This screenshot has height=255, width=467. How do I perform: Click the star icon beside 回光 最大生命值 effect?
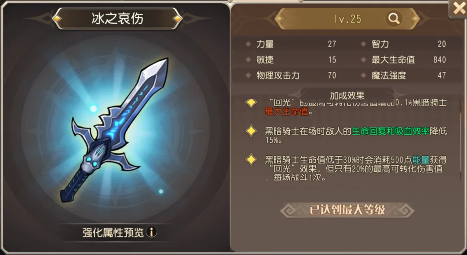click(251, 103)
